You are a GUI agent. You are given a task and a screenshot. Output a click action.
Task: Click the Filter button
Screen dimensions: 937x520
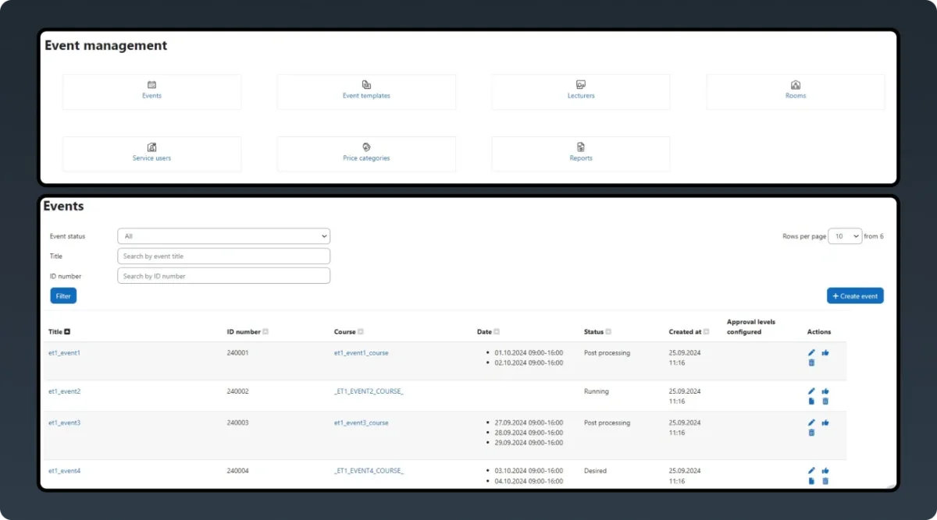63,296
